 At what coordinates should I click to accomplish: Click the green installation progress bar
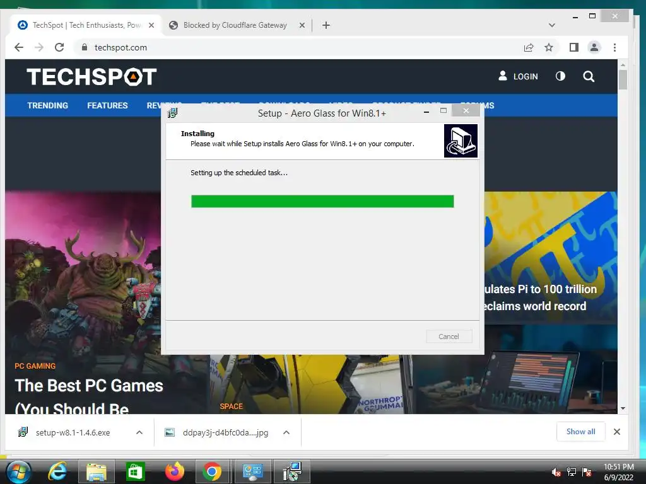click(322, 201)
